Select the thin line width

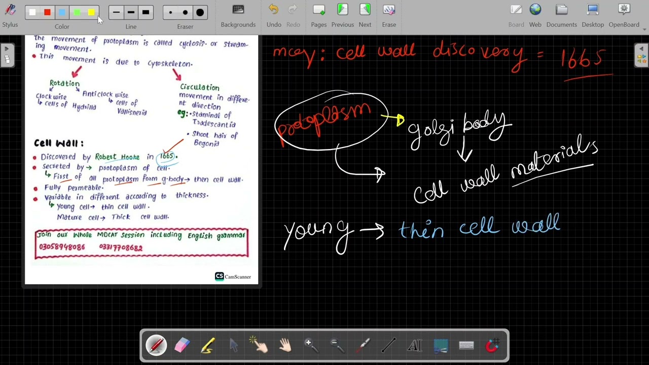click(x=117, y=12)
